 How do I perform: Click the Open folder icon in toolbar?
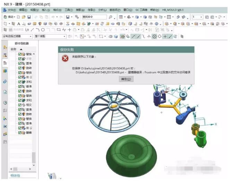click(x=23, y=17)
